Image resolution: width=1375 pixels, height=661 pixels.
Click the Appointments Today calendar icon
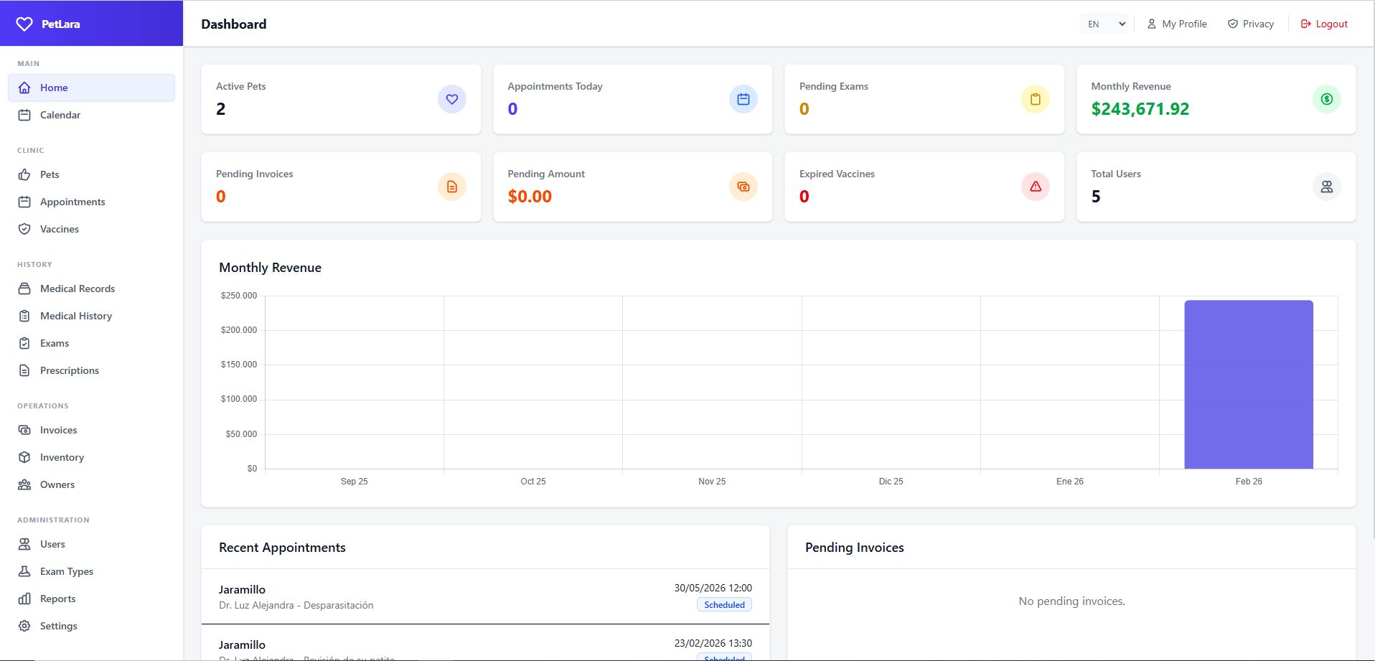[x=743, y=99]
